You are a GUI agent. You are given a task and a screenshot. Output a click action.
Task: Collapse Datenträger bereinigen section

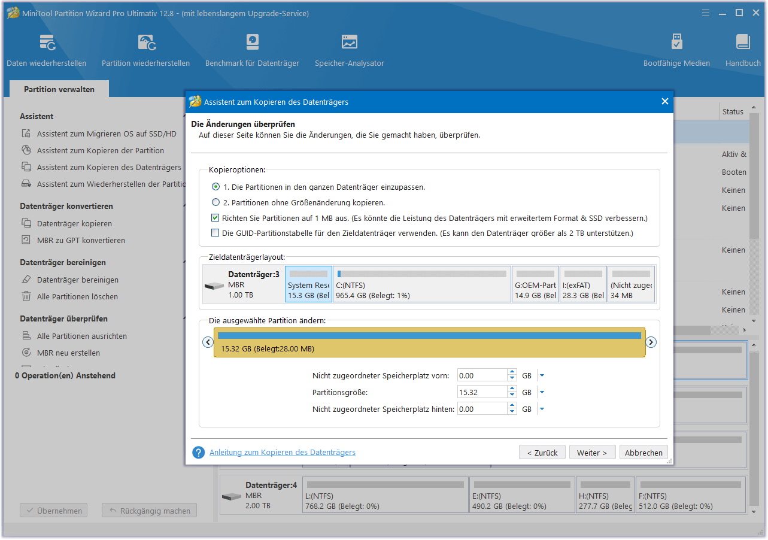pos(184,262)
